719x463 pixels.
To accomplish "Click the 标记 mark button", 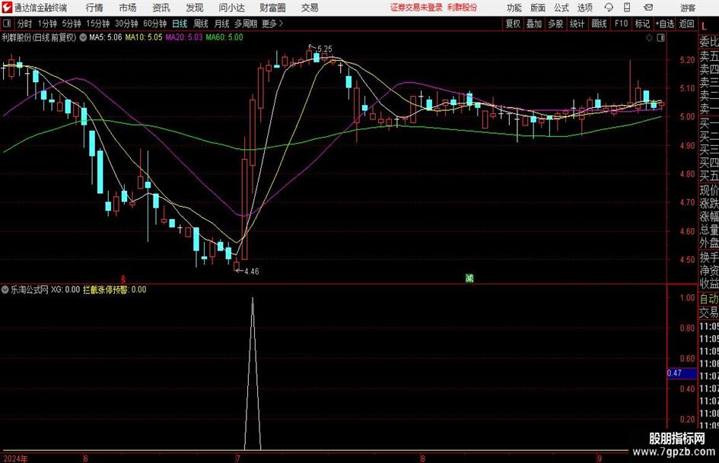I will [x=642, y=24].
